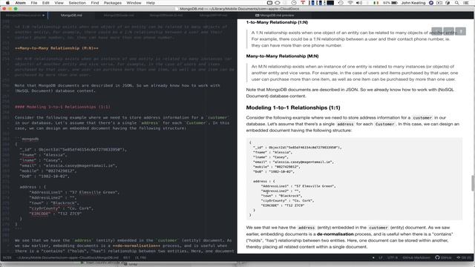Open the File menu
Screen dimensions: 475x267
pos(34,3)
